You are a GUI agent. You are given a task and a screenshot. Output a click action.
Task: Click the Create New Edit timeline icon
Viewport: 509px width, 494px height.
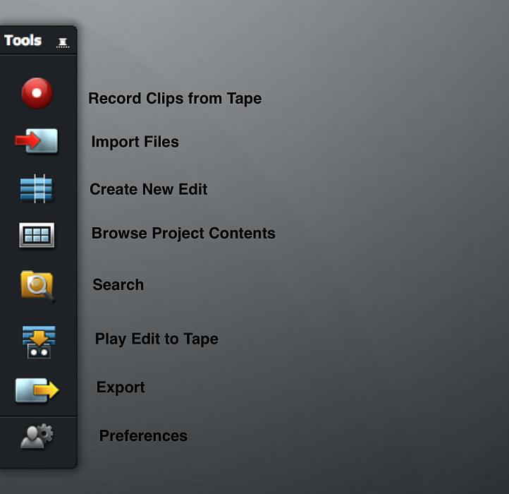coord(37,189)
